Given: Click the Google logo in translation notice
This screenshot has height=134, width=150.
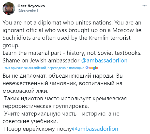Looking at the screenshot, I should 92,68.
